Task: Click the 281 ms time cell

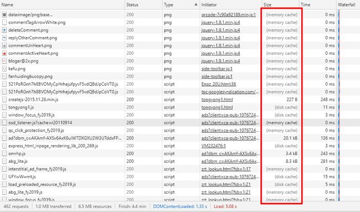Action: 328,161
